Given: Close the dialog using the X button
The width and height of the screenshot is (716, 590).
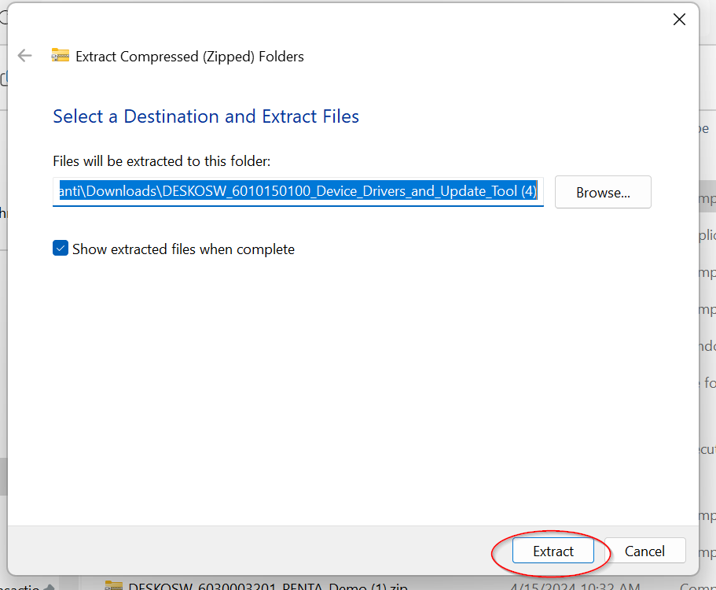Looking at the screenshot, I should pyautogui.click(x=678, y=20).
